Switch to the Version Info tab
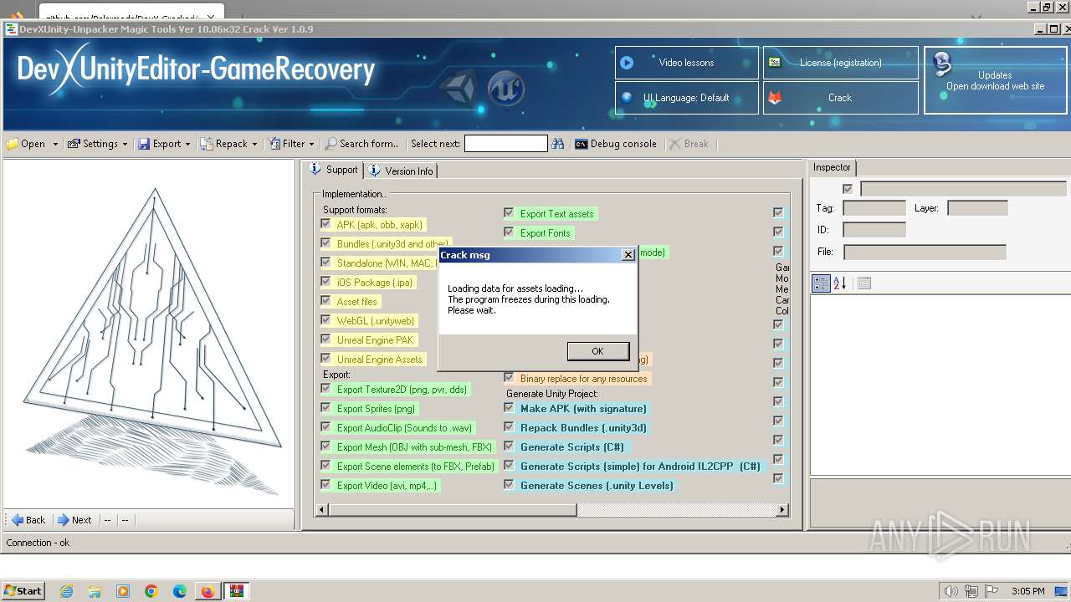 click(x=401, y=171)
